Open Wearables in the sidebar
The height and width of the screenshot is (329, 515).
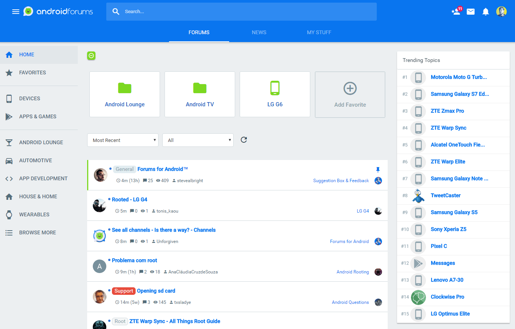click(39, 214)
